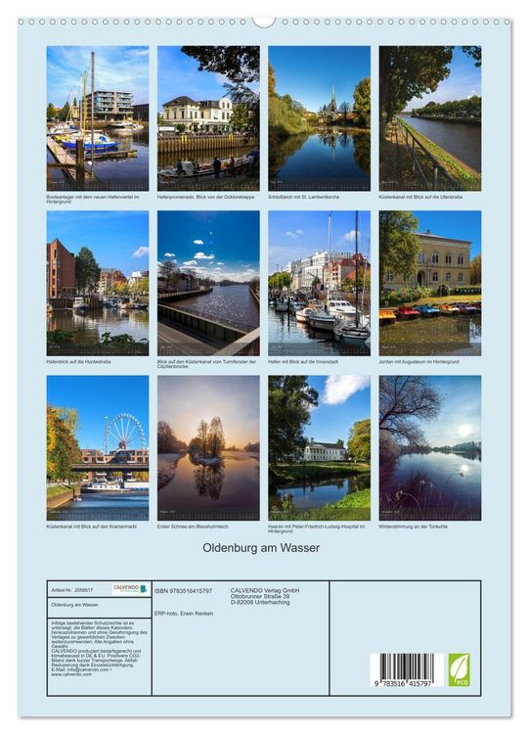This screenshot has width=528, height=734.
Task: Click caption 'Küstenkanal mit Blick auf den Kramermarkt'
Action: click(92, 527)
